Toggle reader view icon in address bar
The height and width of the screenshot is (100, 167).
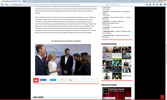point(107,5)
